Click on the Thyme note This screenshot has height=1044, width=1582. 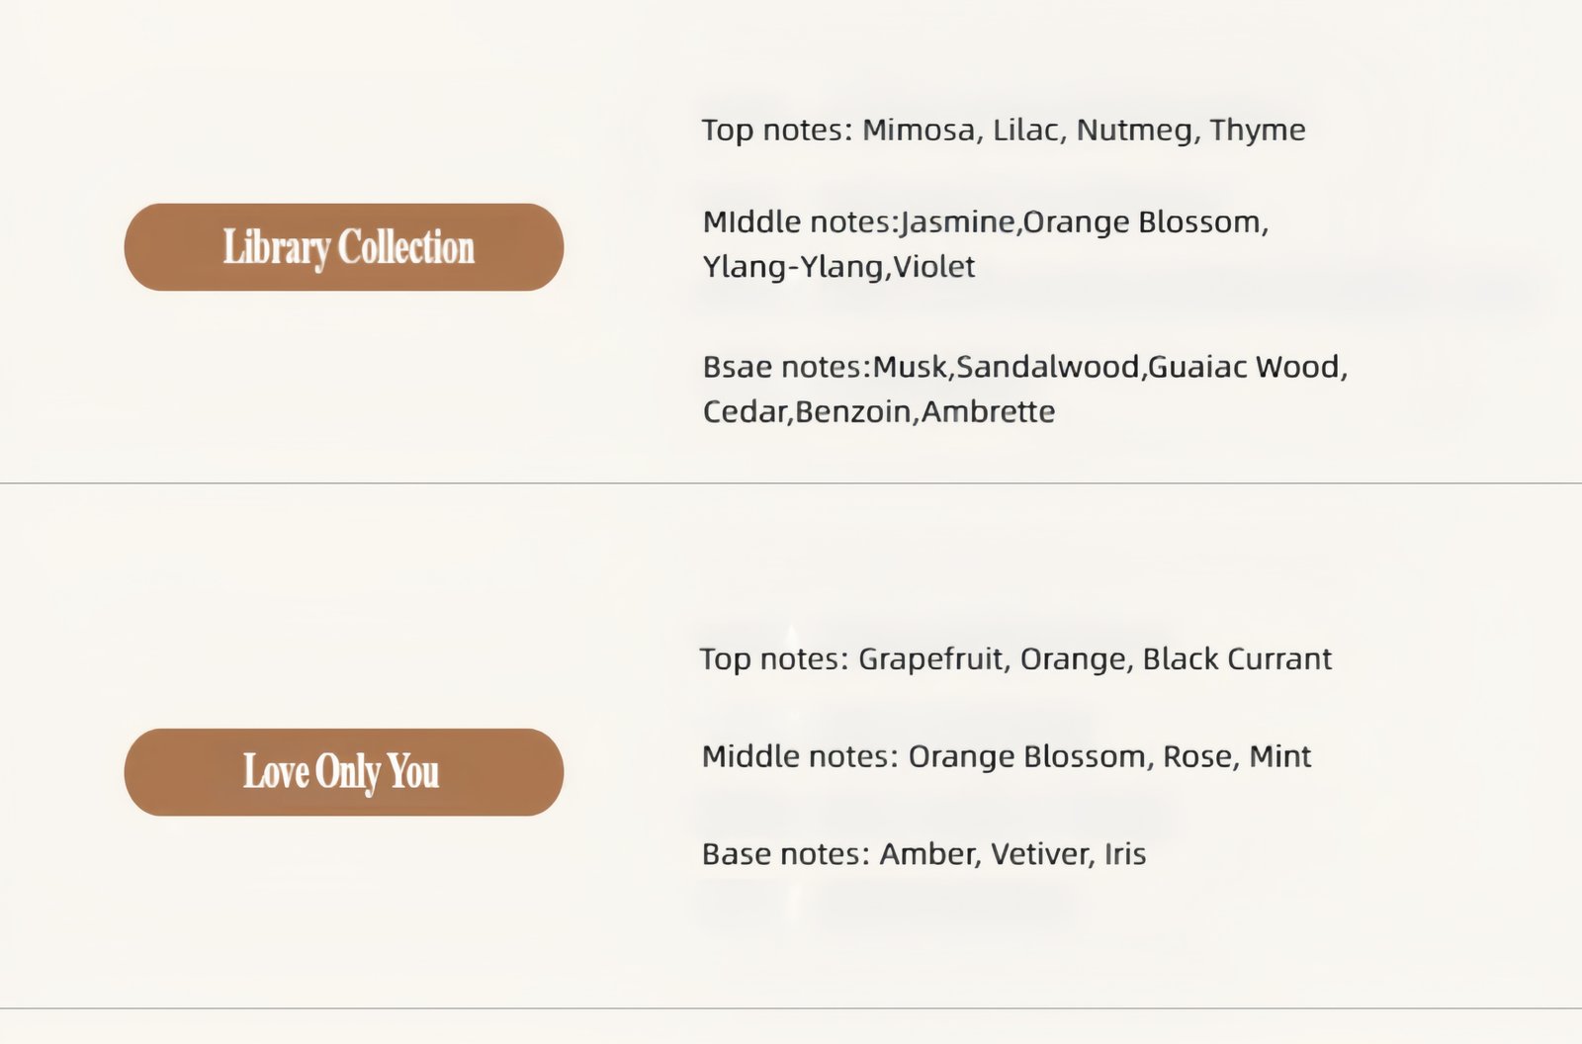(1257, 130)
